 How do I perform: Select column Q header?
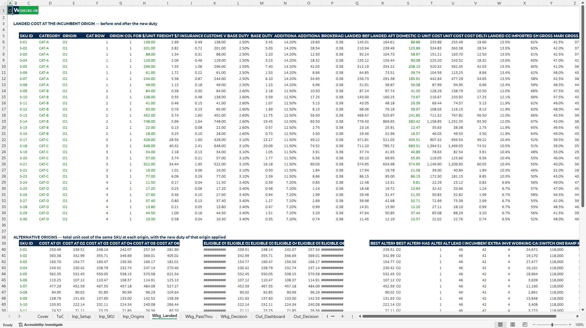click(357, 3)
